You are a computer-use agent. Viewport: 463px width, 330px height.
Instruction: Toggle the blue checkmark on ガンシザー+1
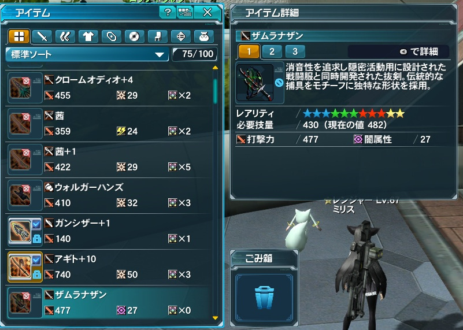(x=36, y=224)
